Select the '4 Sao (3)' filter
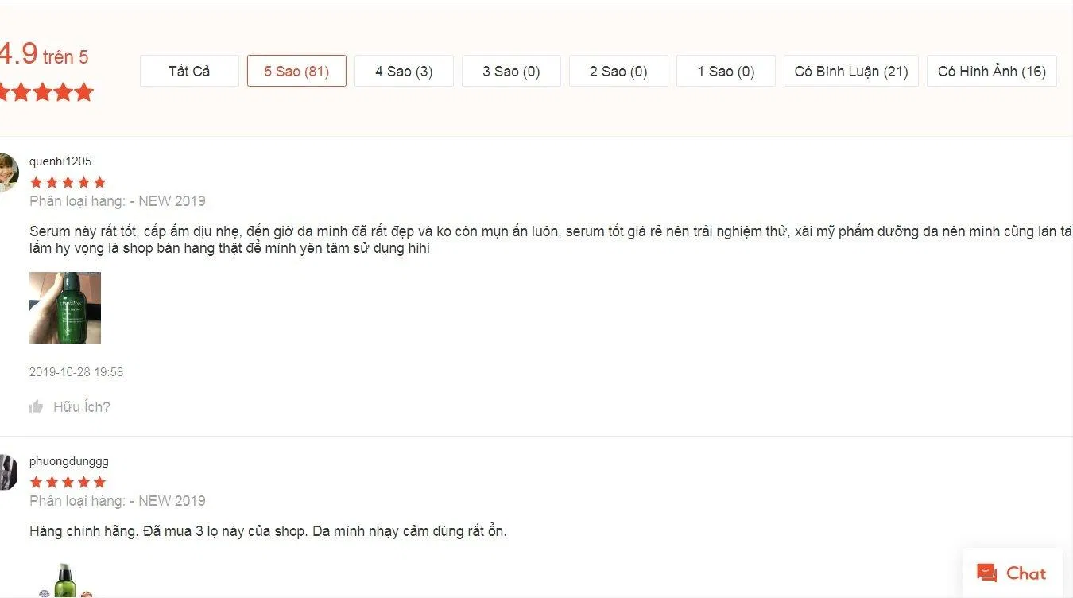The height and width of the screenshot is (598, 1073). [x=404, y=71]
